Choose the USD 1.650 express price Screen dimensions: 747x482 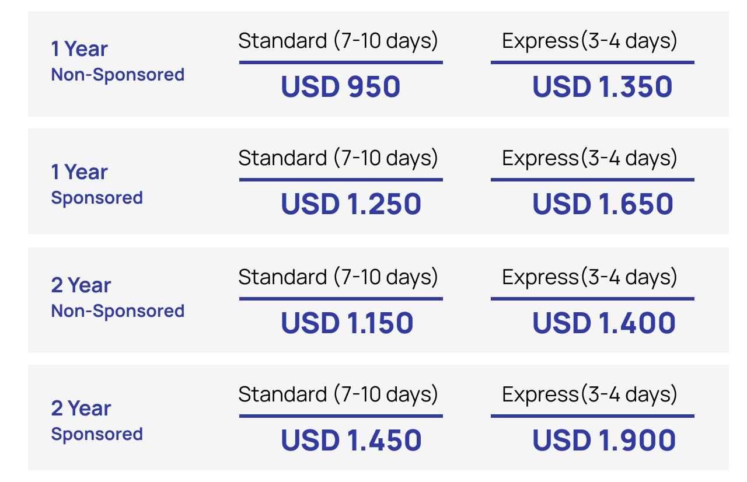[x=603, y=204]
